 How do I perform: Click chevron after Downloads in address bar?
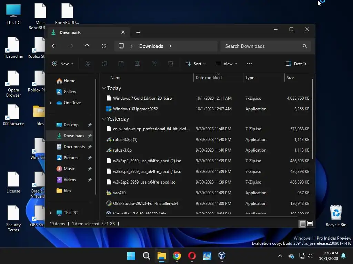(x=170, y=46)
